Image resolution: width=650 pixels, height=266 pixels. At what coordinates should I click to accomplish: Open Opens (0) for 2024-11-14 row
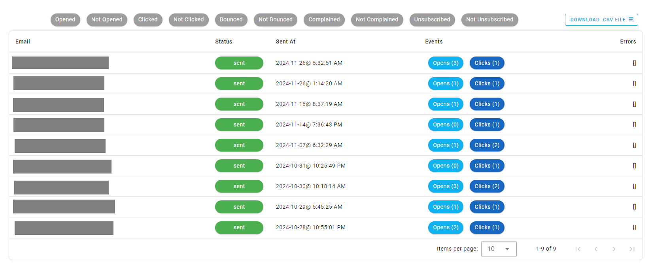[446, 125]
